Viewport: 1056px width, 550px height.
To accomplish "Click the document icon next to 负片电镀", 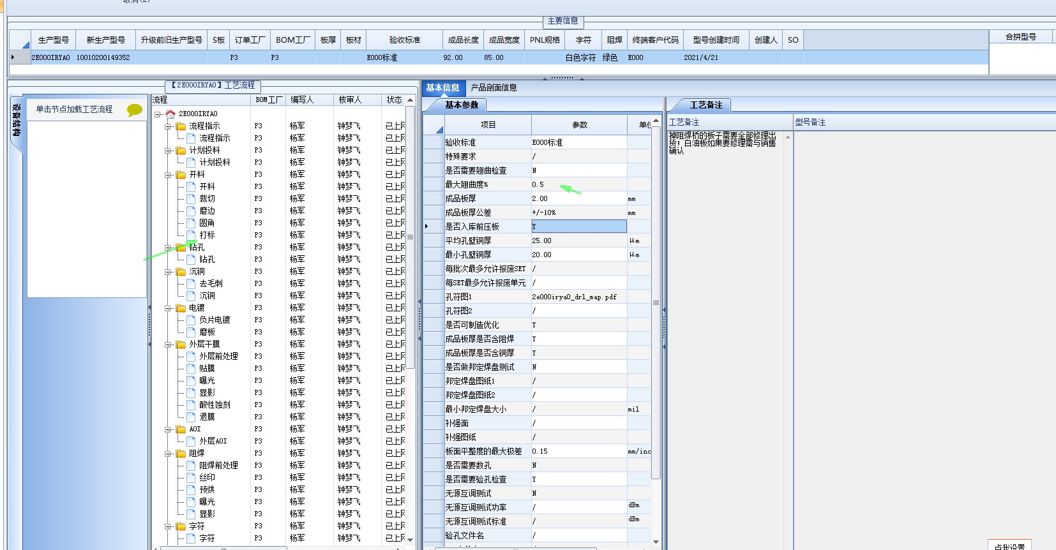I will pos(191,320).
